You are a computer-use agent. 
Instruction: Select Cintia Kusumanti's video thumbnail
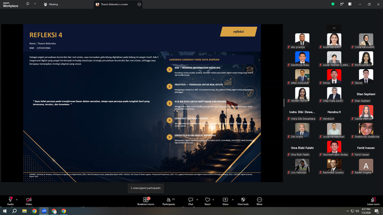366,41
